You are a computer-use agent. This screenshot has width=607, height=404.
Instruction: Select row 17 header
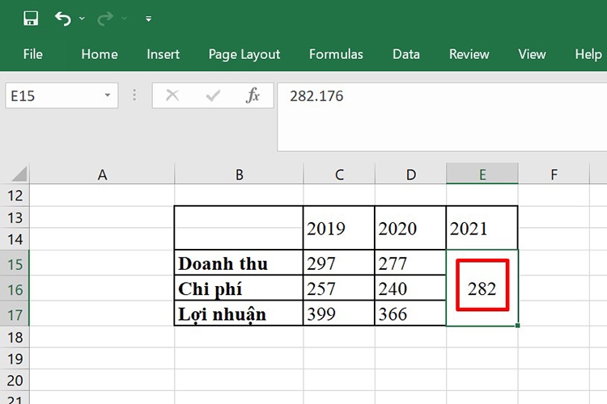pyautogui.click(x=15, y=314)
